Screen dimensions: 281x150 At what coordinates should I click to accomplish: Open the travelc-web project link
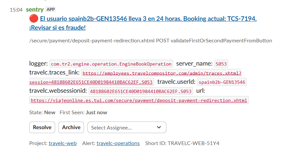click(x=62, y=143)
